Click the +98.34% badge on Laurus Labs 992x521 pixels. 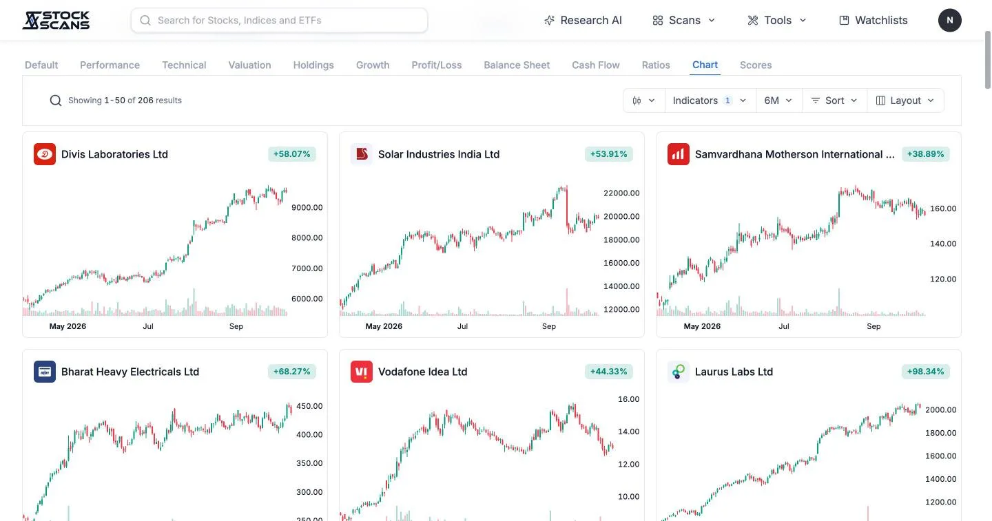pos(926,372)
